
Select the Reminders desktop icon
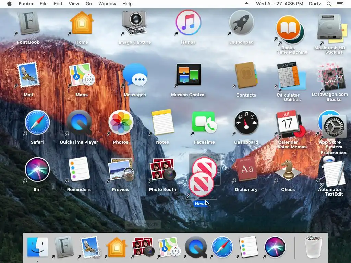pos(79,169)
